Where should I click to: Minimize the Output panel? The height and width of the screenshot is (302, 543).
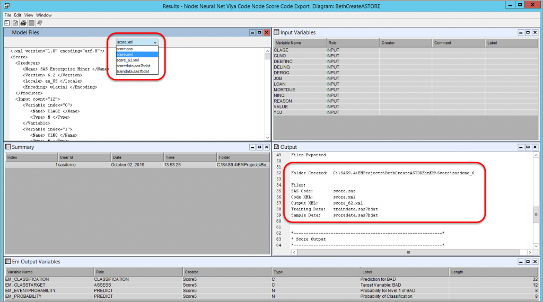521,147
